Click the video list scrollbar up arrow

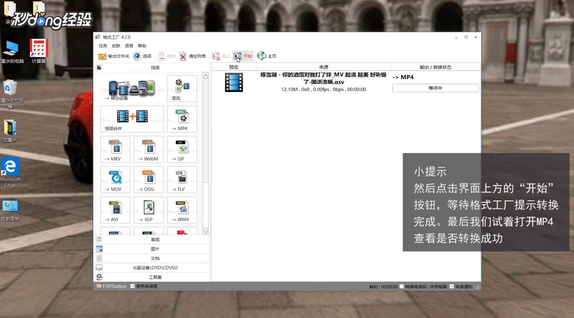[206, 76]
